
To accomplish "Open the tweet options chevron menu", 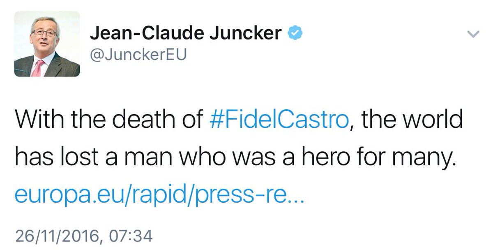I will (x=474, y=35).
